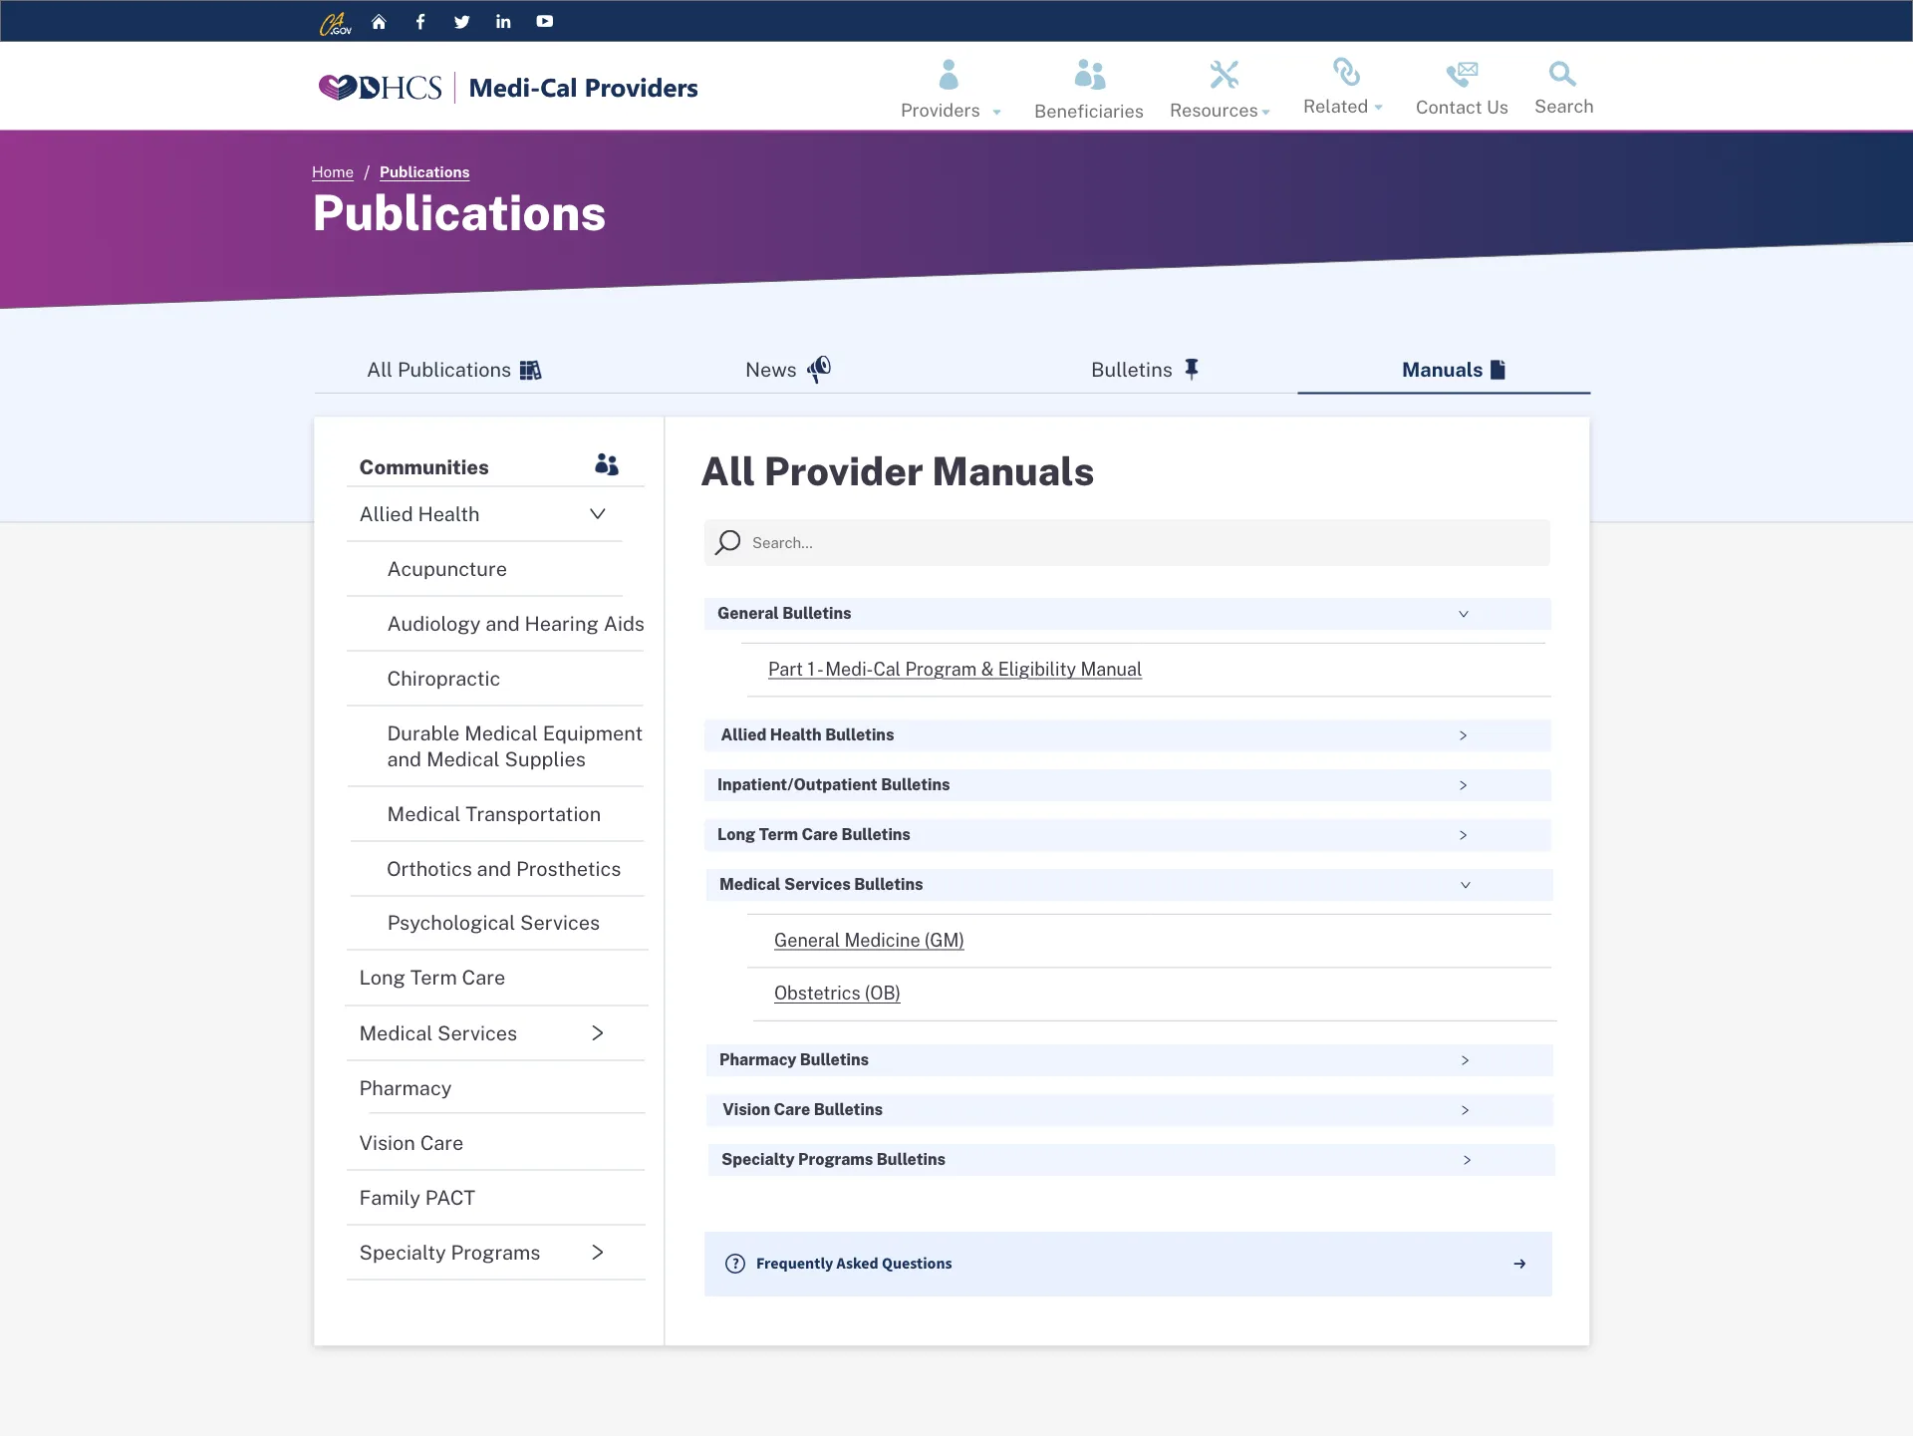Open Part 1 - Medi-Cal Program & Eligibility Manual
Image resolution: width=1913 pixels, height=1436 pixels.
(x=954, y=669)
